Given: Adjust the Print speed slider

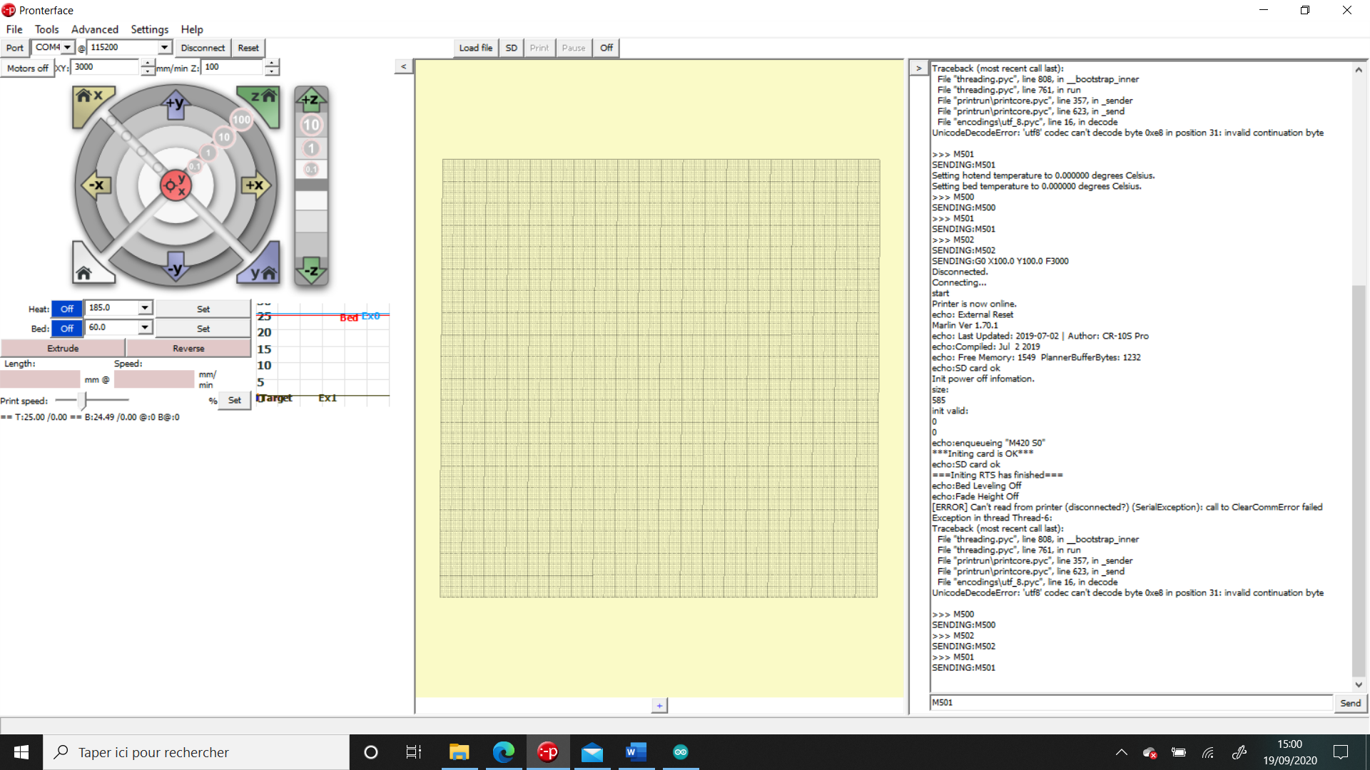Looking at the screenshot, I should pos(82,401).
